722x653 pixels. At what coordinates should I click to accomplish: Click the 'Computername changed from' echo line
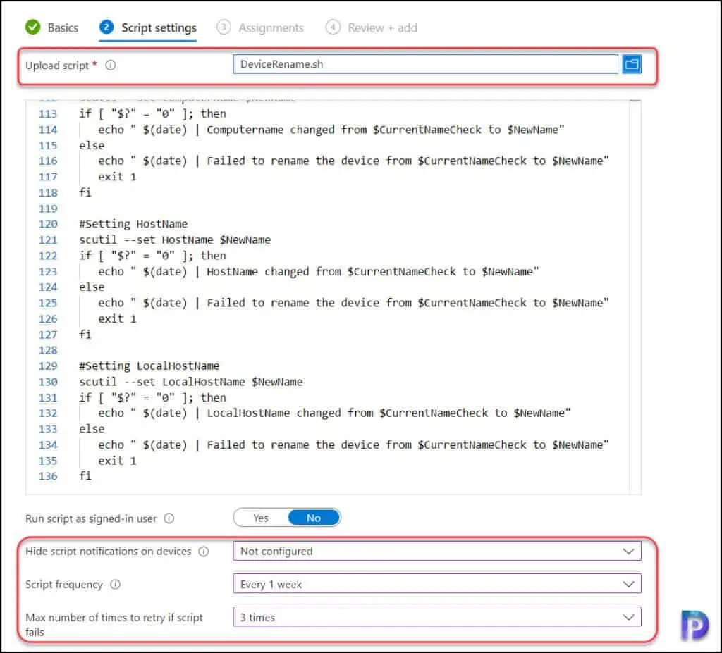[331, 130]
